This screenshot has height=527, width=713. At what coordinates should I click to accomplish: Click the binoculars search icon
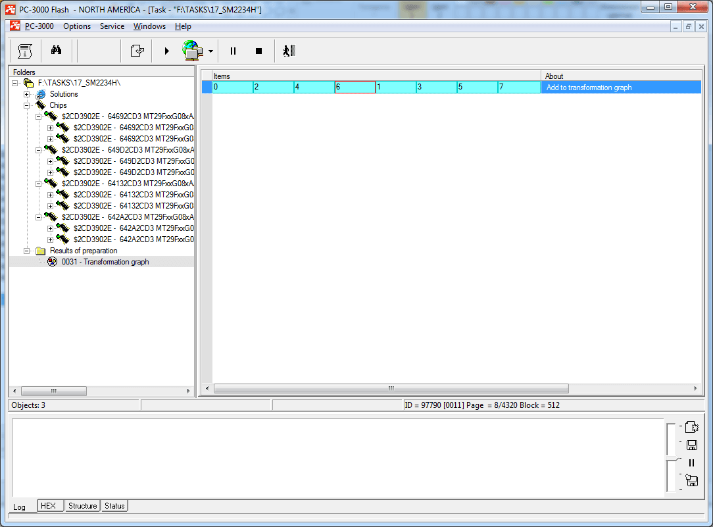click(x=57, y=51)
